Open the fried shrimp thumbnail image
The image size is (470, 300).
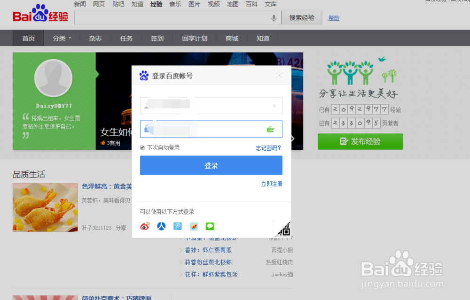coord(45,208)
